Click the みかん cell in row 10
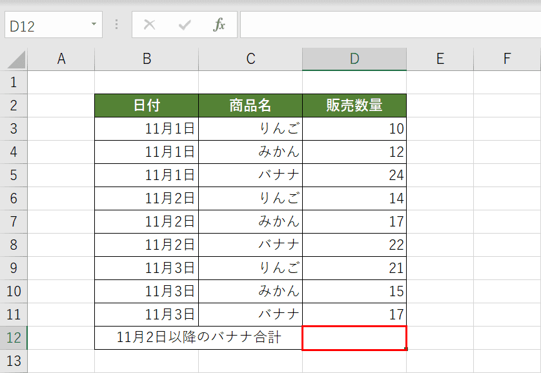 pyautogui.click(x=250, y=291)
